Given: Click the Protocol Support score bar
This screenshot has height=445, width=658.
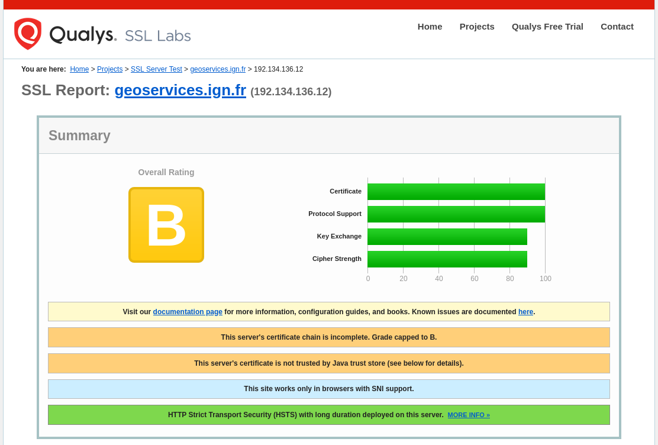Looking at the screenshot, I should click(x=456, y=214).
